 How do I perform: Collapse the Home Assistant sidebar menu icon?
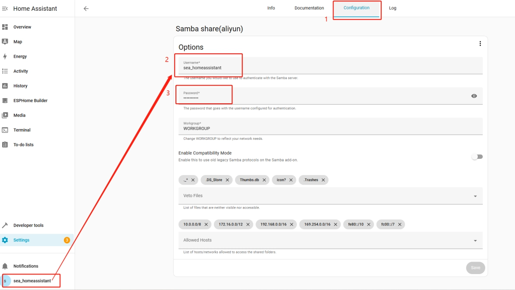[5, 9]
